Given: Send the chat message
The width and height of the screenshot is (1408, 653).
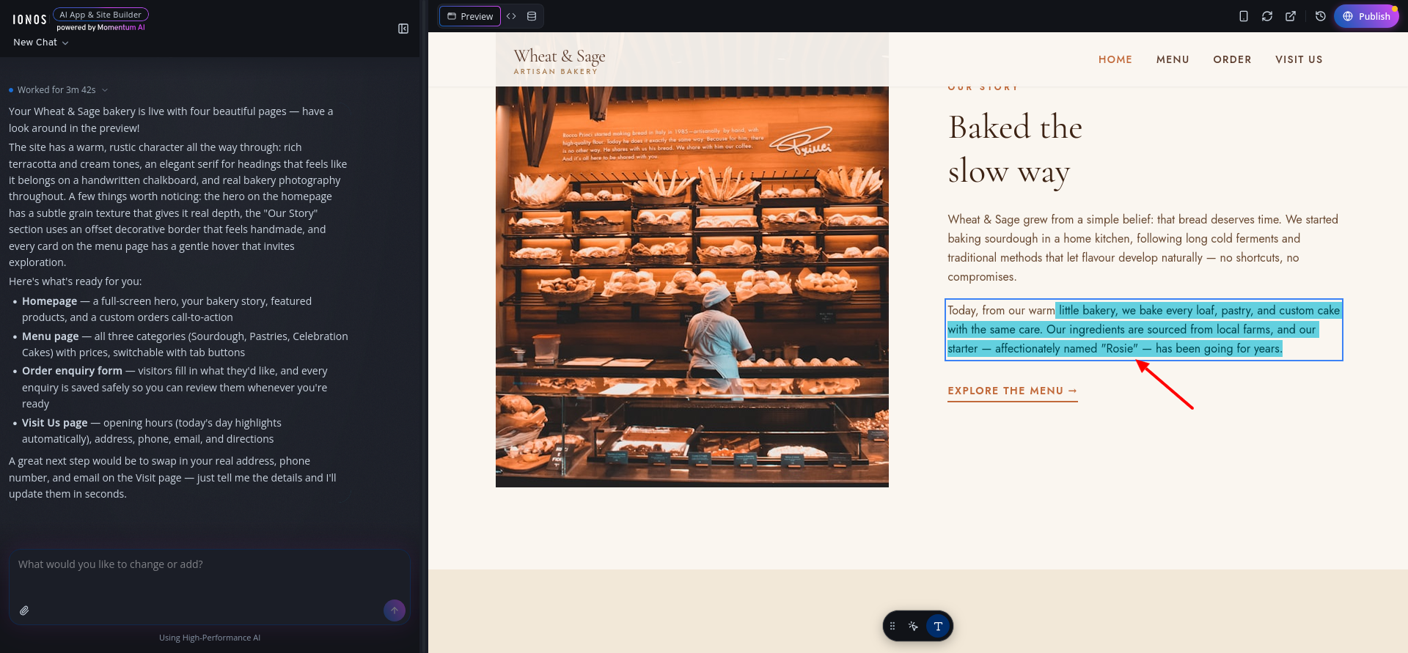Looking at the screenshot, I should pos(395,610).
